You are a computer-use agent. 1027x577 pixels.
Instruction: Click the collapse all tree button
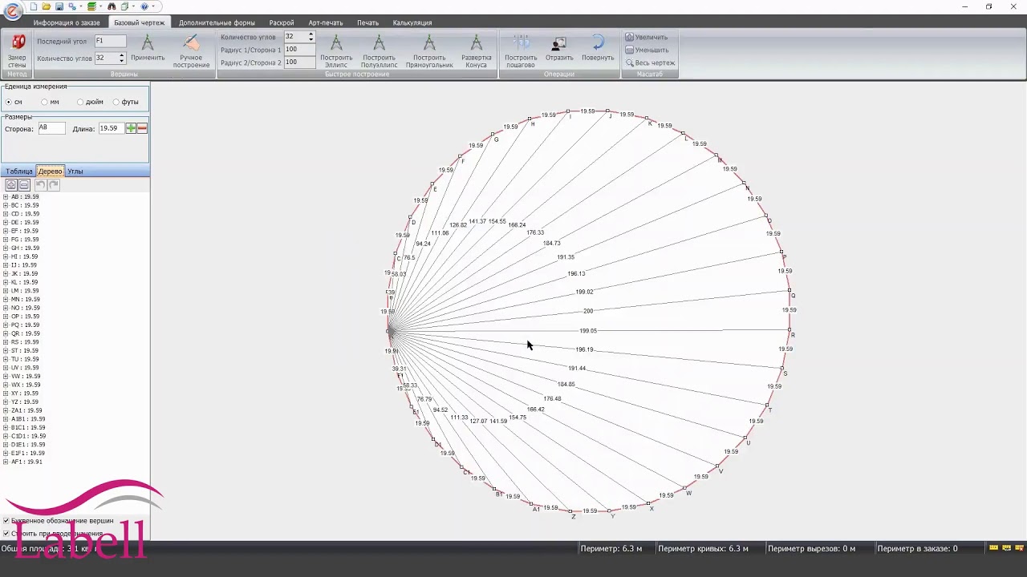(x=24, y=185)
